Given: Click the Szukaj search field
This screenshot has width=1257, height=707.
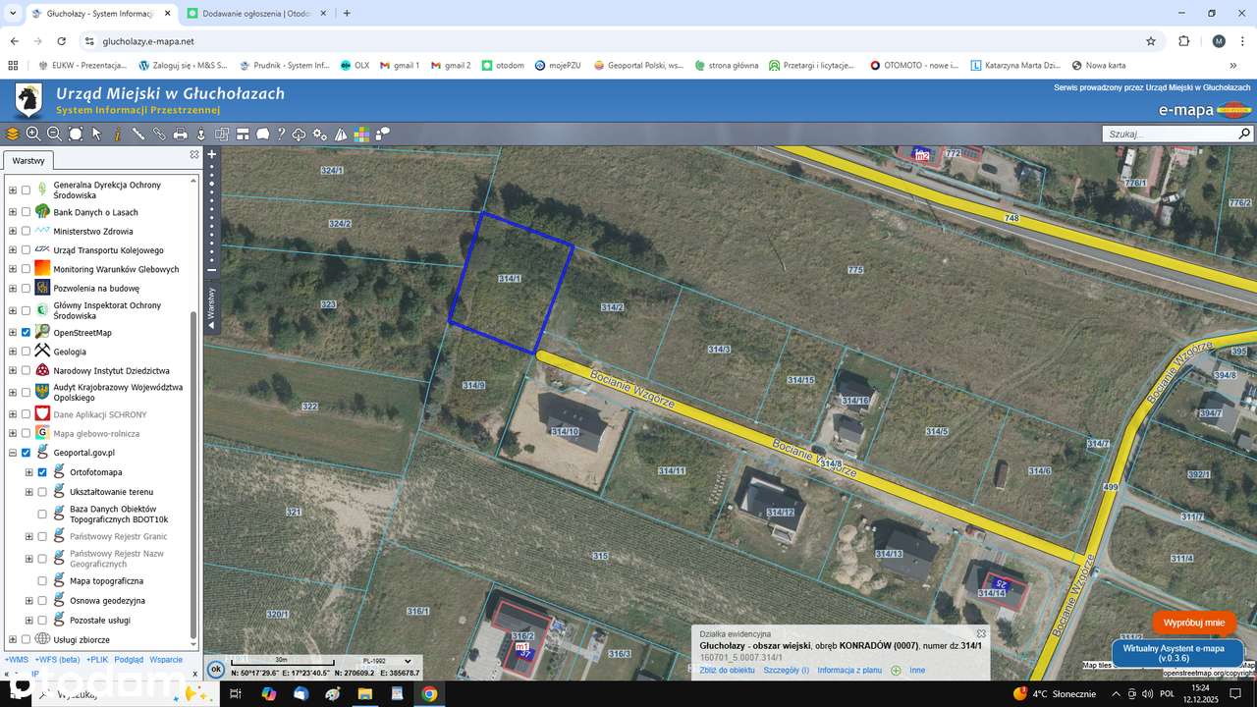Looking at the screenshot, I should pyautogui.click(x=1169, y=133).
